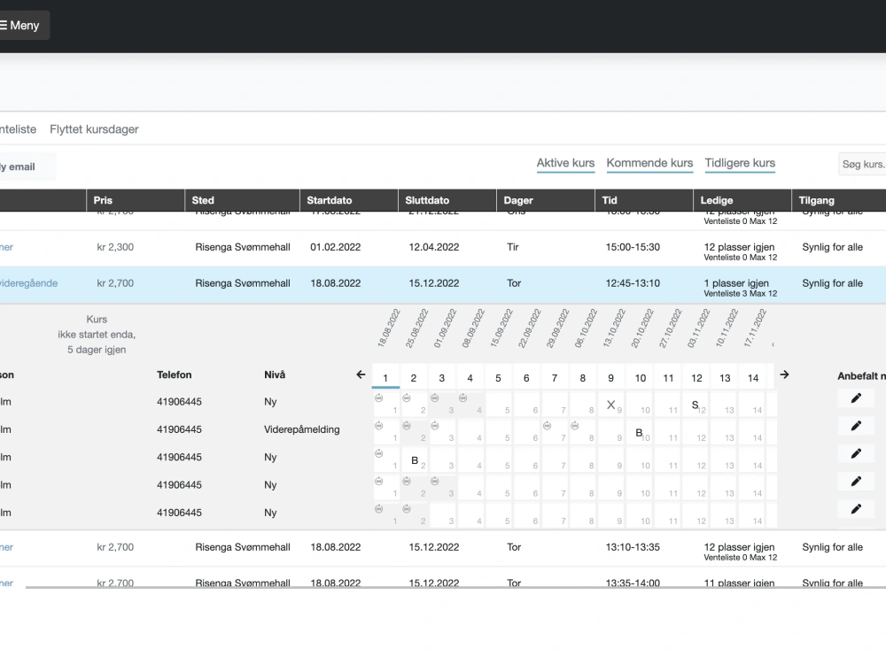The height and width of the screenshot is (664, 886).
Task: Click the X mark in day 9 cell
Action: tap(610, 405)
